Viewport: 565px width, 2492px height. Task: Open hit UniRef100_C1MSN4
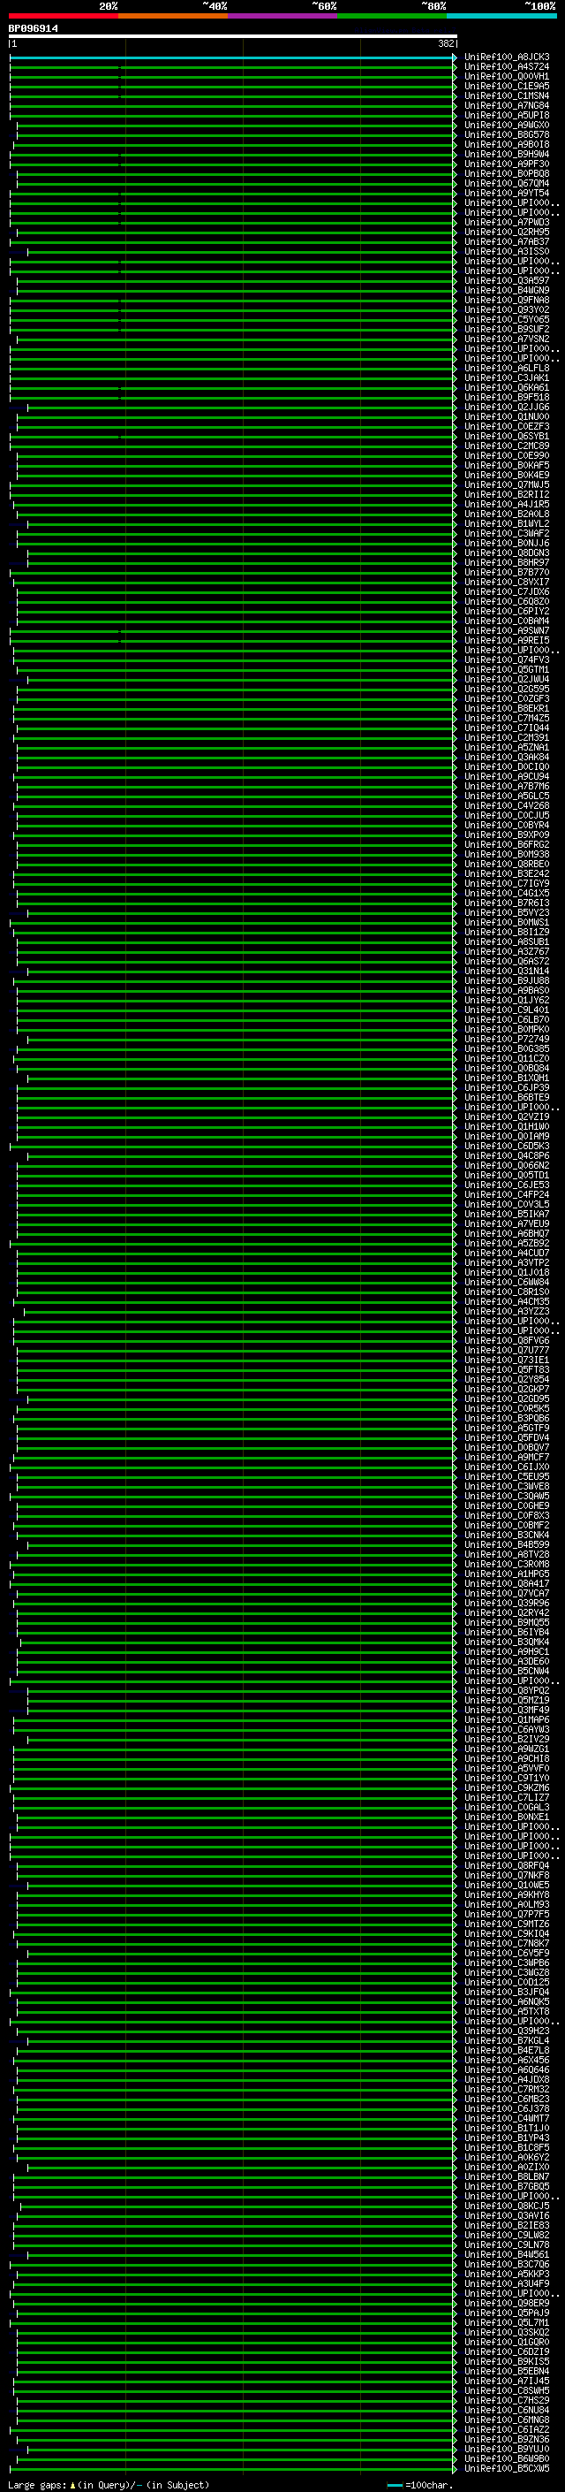click(507, 95)
